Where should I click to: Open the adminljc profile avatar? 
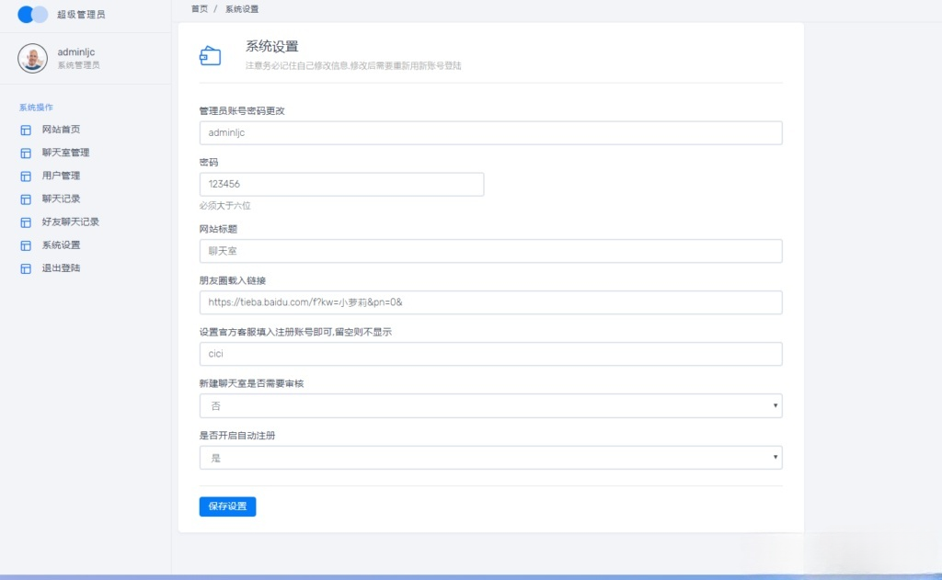(34, 58)
